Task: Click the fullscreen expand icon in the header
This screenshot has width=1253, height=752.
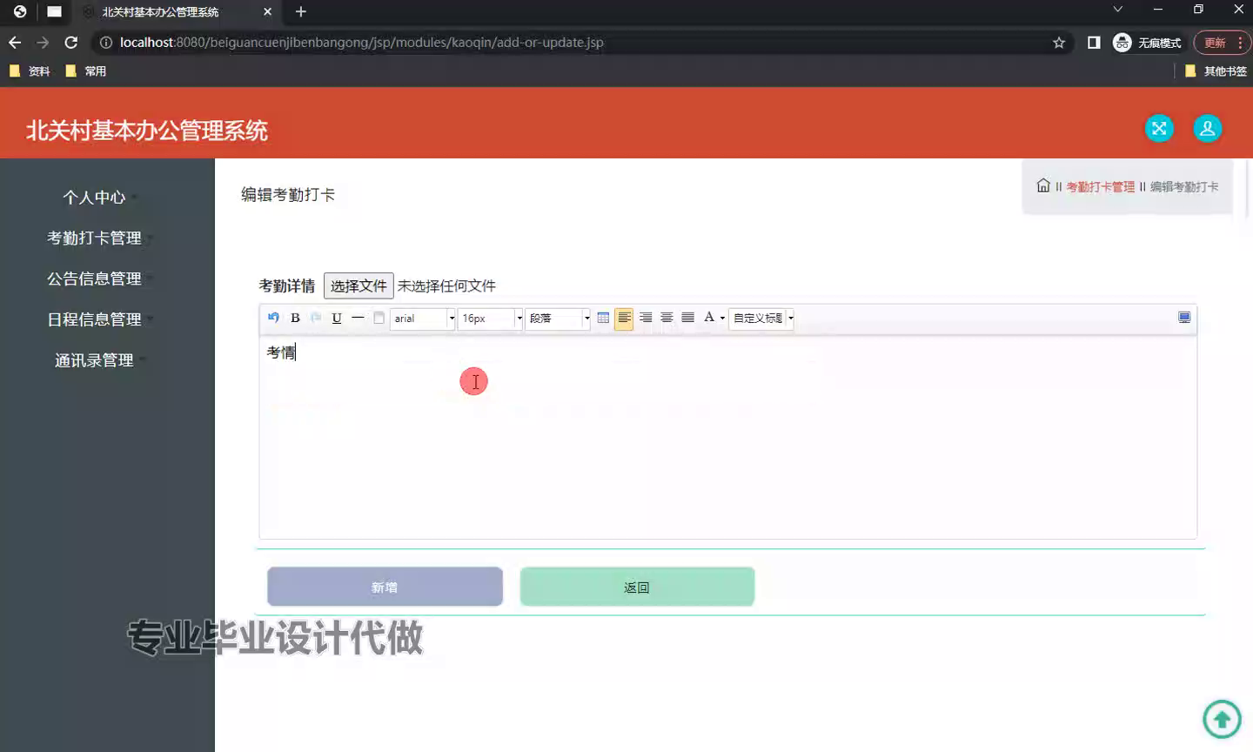Action: click(1159, 129)
